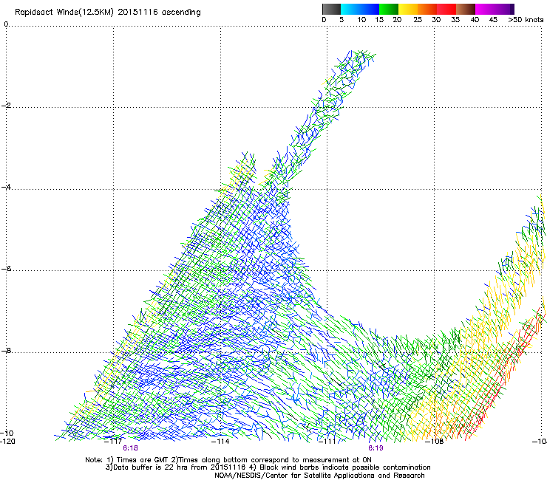Click the NOAA/NESDIS credit line
Screen dimensions: 547x480
319,476
